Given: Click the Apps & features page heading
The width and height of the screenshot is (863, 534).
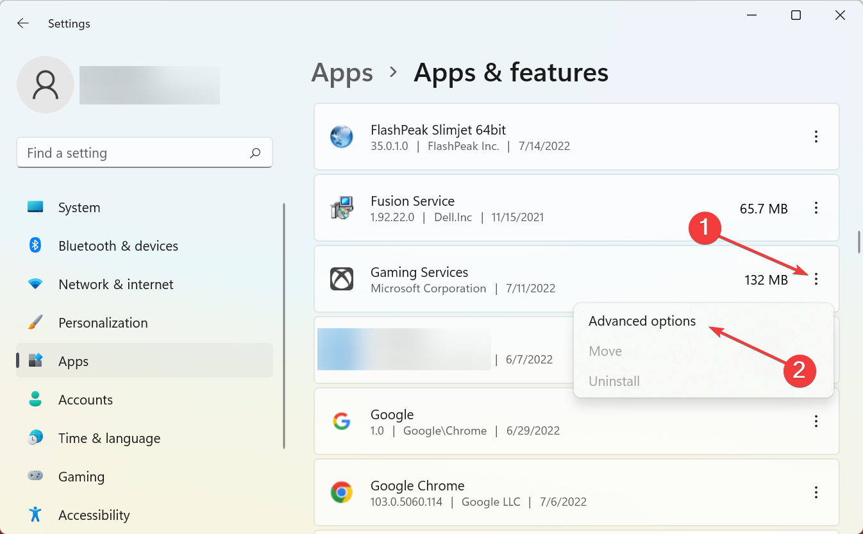Looking at the screenshot, I should click(511, 72).
